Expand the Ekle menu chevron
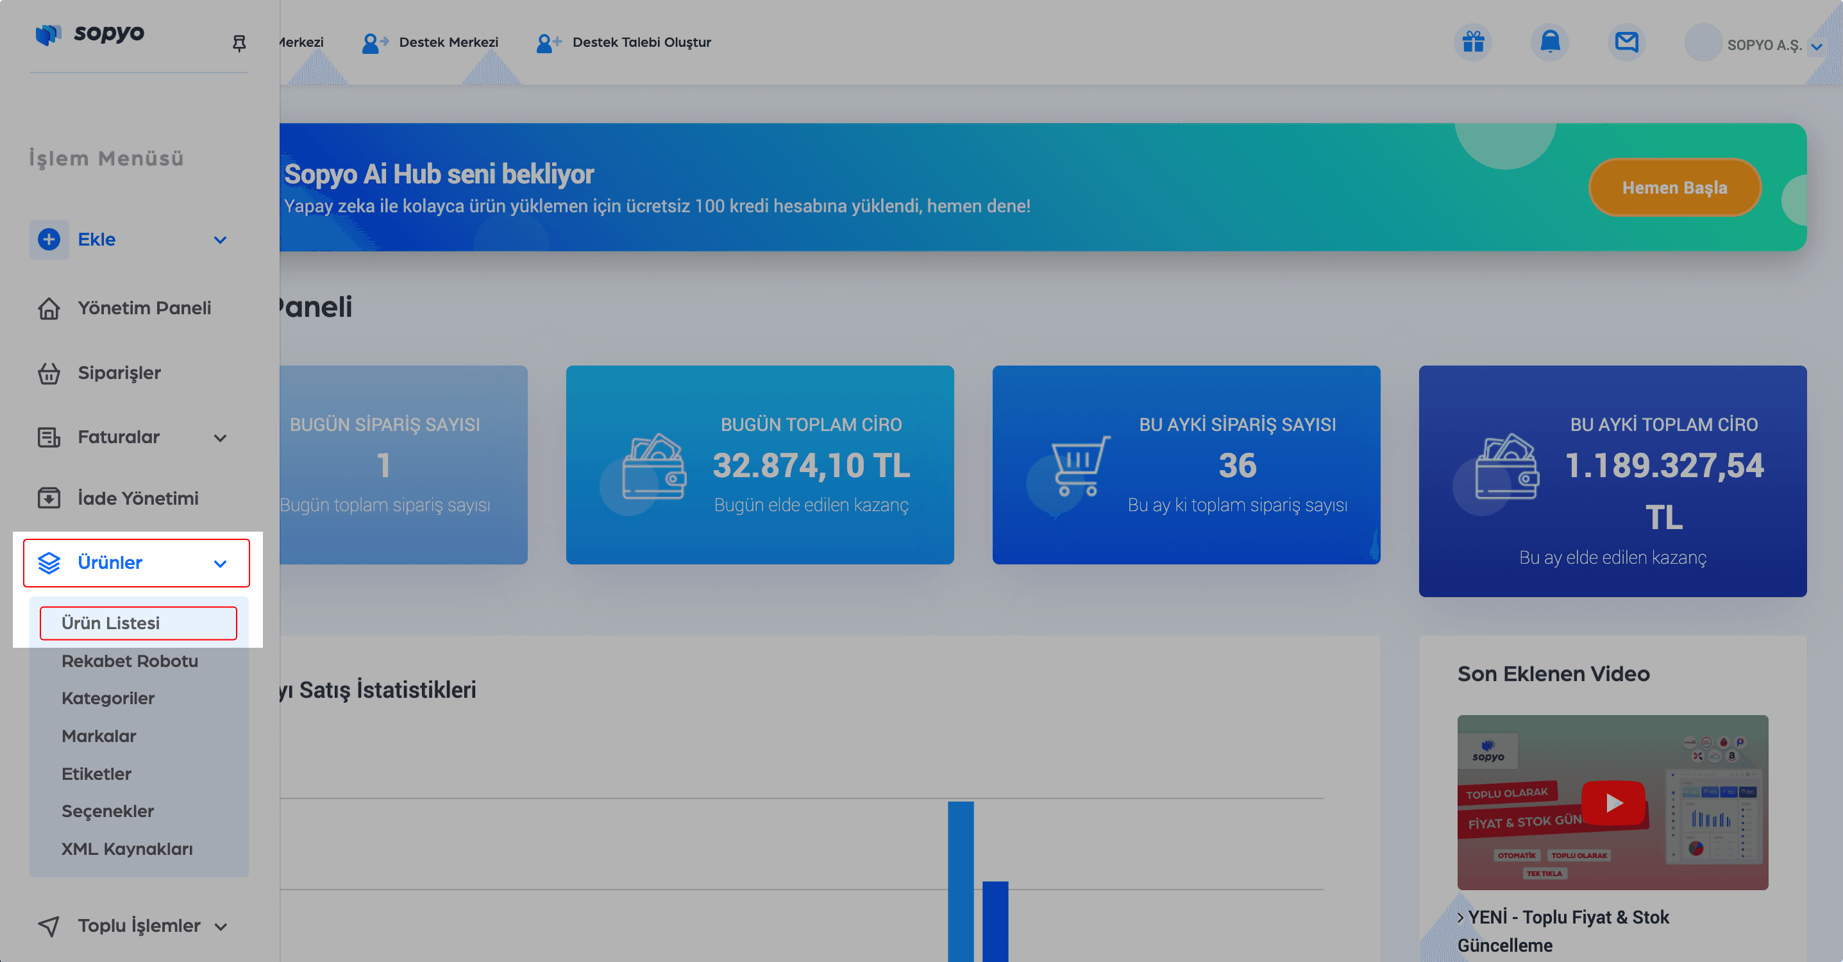This screenshot has height=962, width=1843. [x=221, y=240]
